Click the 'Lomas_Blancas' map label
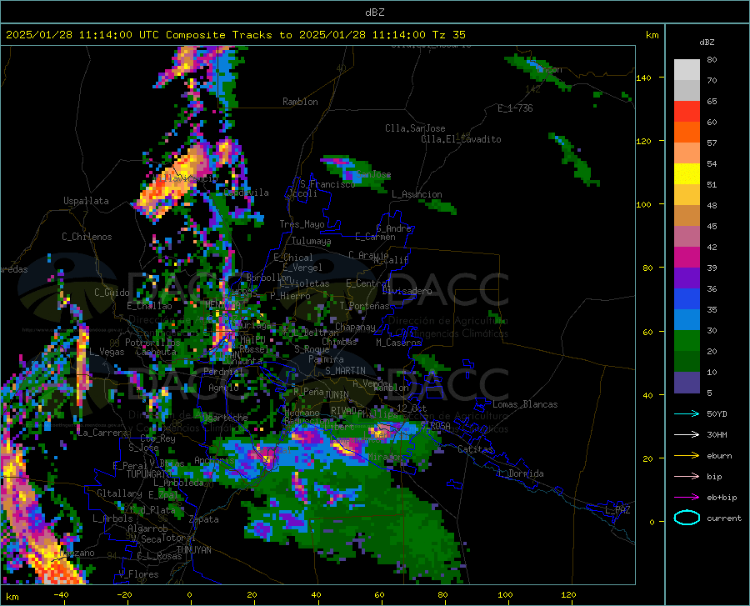750x606 pixels. [525, 404]
